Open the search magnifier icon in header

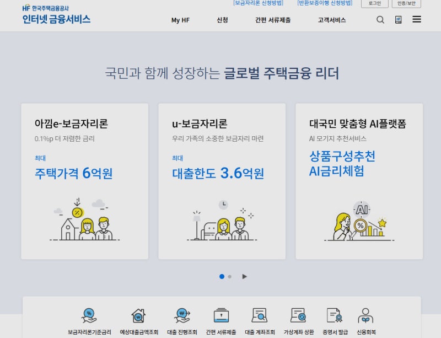(x=380, y=20)
